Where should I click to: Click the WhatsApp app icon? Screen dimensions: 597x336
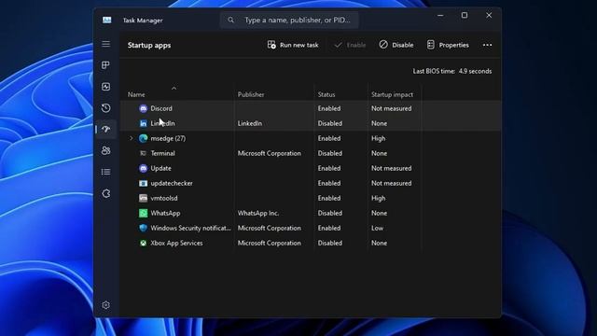pyautogui.click(x=143, y=213)
